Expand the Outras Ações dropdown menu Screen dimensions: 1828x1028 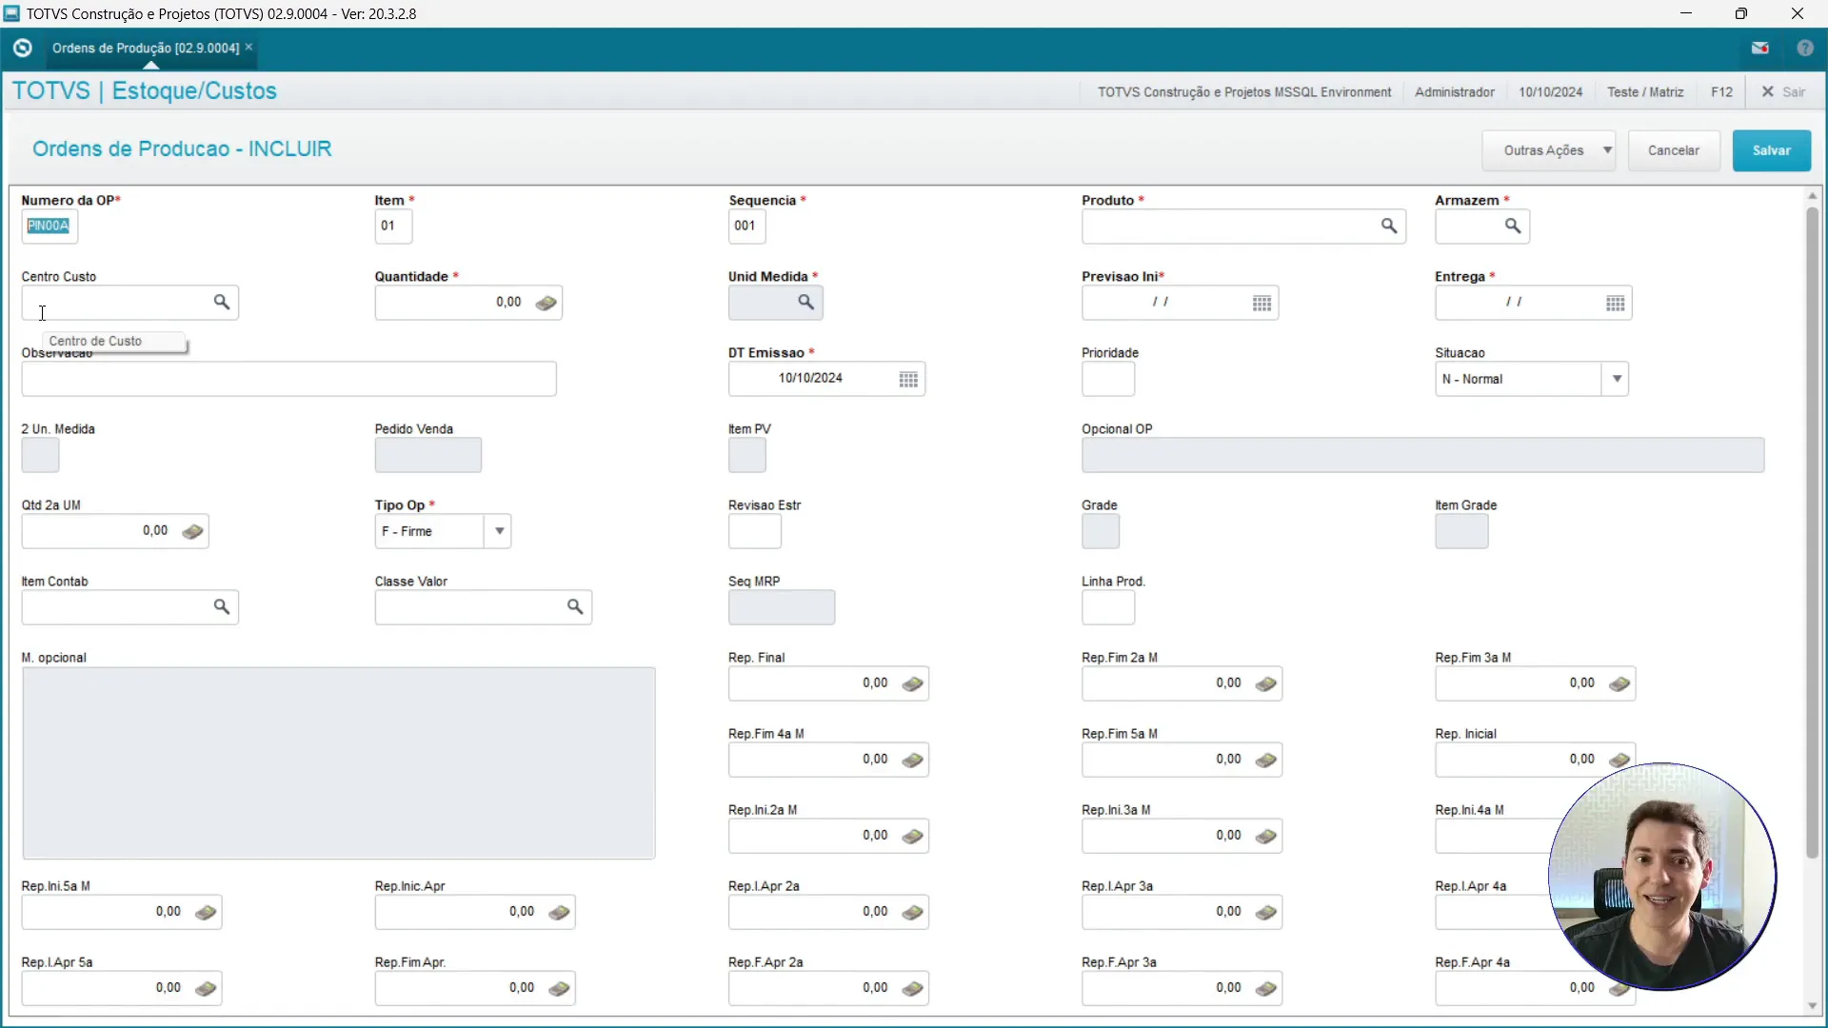pyautogui.click(x=1607, y=149)
